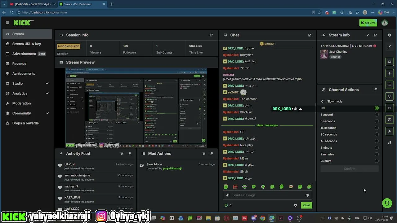Open Drops & rewards page
Screen dimensions: 397x223
click(27, 123)
